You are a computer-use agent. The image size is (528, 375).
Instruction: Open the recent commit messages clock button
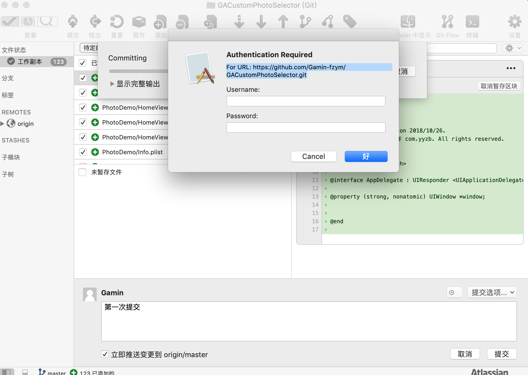click(454, 292)
